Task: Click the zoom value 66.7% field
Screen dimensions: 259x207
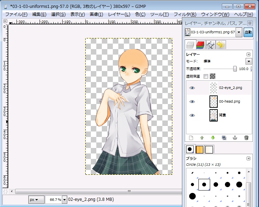Action: (x=54, y=199)
